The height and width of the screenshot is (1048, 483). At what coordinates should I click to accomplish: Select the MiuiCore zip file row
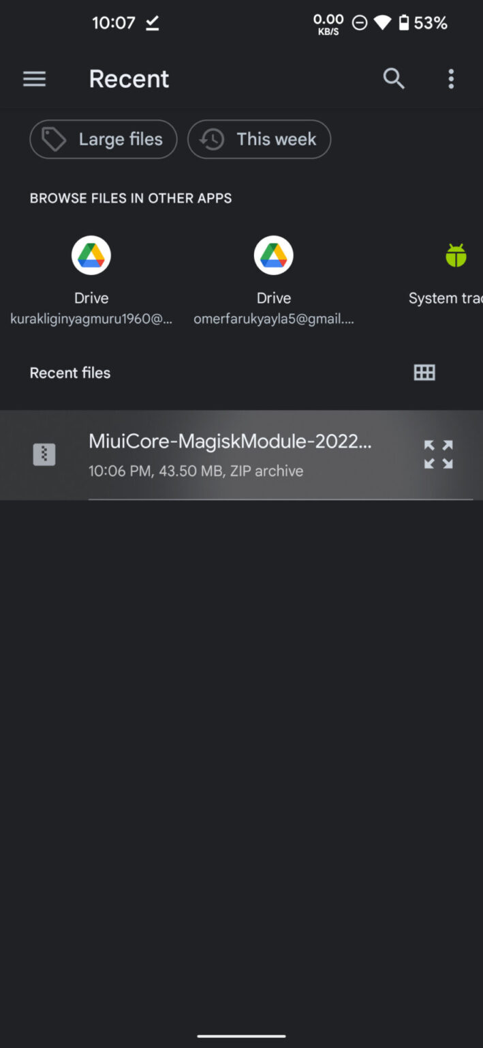[232, 454]
